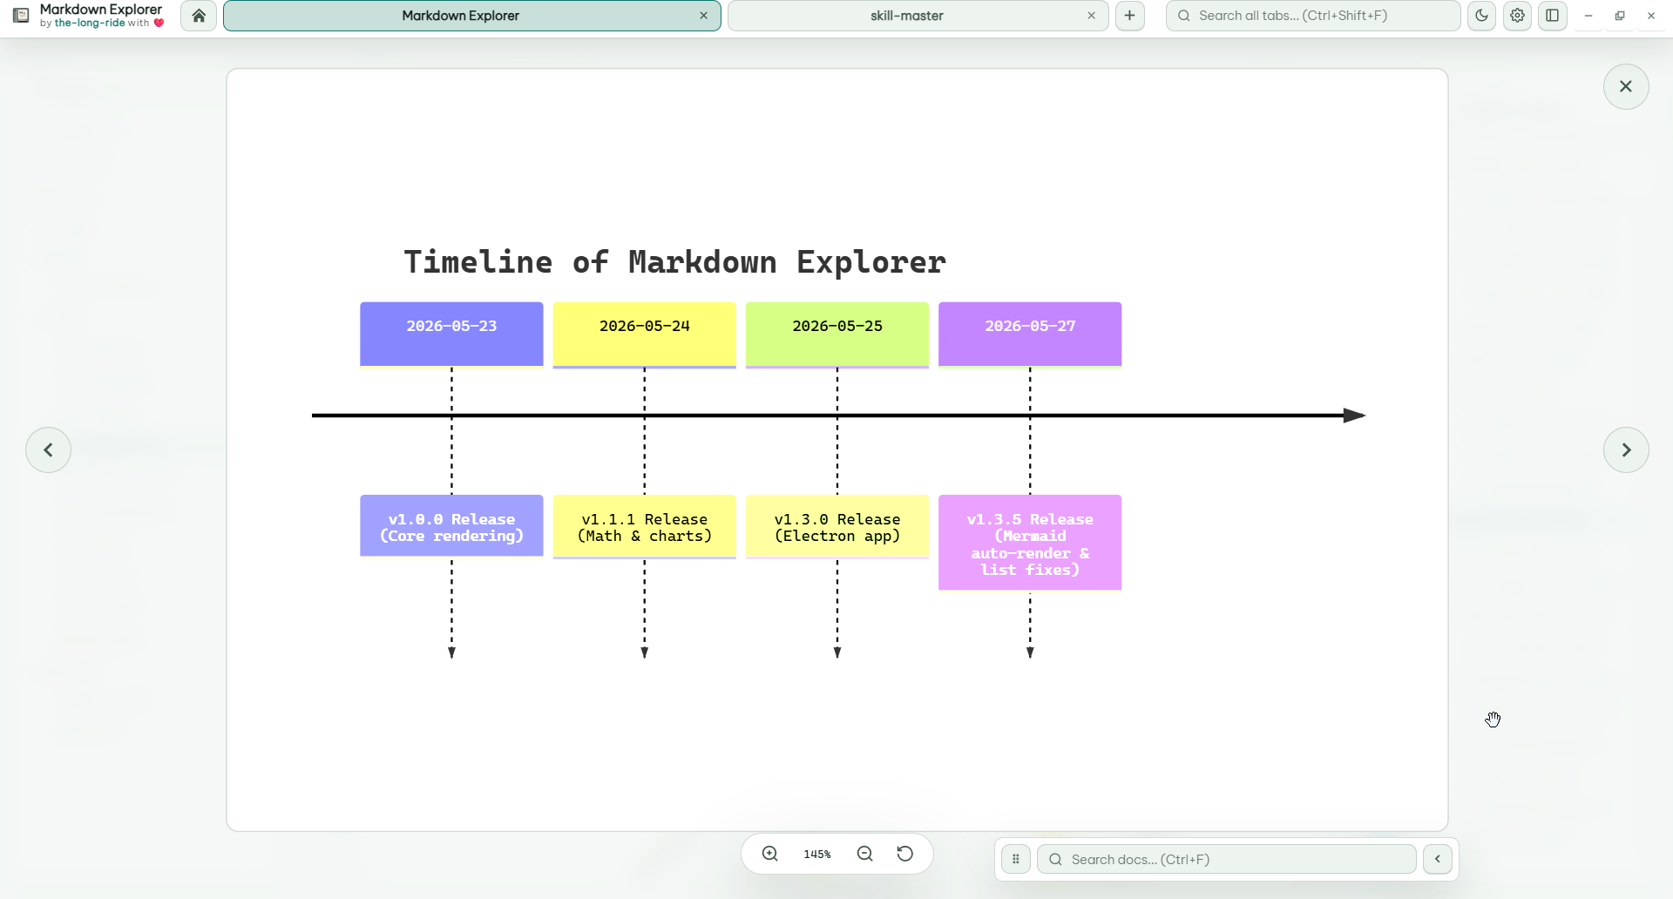Restore down the application window

(x=1620, y=16)
